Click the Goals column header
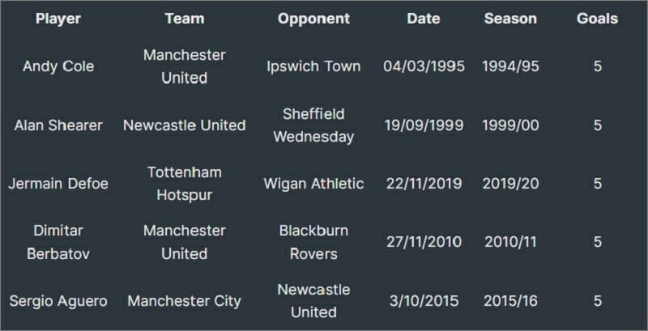The image size is (648, 331). 597,19
